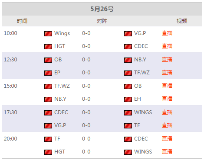Click the flag icon beside EH
This screenshot has width=204, height=160.
click(128, 99)
